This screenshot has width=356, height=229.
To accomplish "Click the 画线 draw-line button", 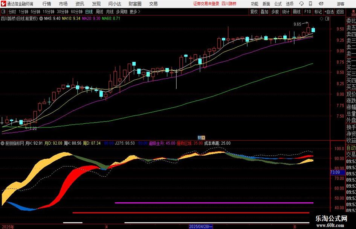I will pos(297,12).
